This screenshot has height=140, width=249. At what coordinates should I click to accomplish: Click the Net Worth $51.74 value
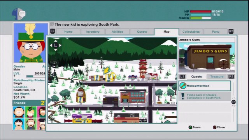pos(19,97)
